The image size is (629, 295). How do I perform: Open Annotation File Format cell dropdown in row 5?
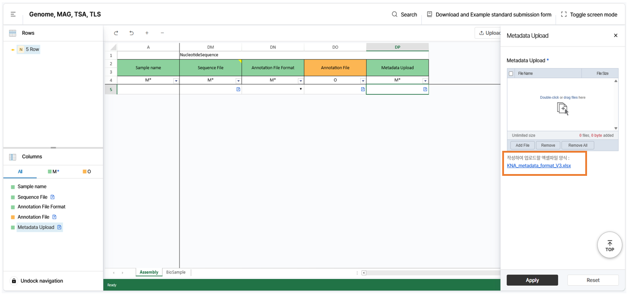tap(300, 89)
